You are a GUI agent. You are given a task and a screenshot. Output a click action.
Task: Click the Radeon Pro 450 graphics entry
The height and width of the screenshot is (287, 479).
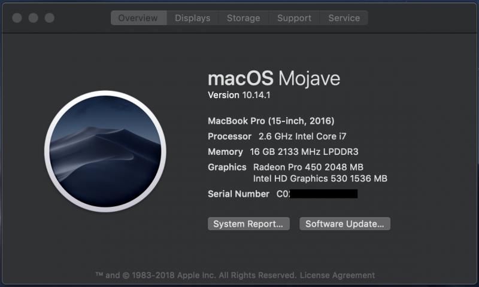(308, 167)
